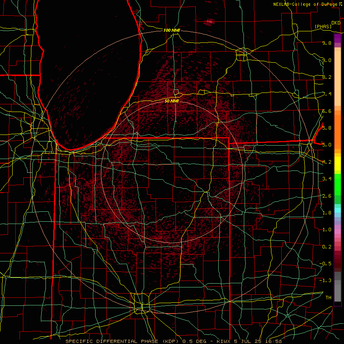344x344 pixels.
Task: Click the 4.2 scale value
Action: tap(327, 162)
